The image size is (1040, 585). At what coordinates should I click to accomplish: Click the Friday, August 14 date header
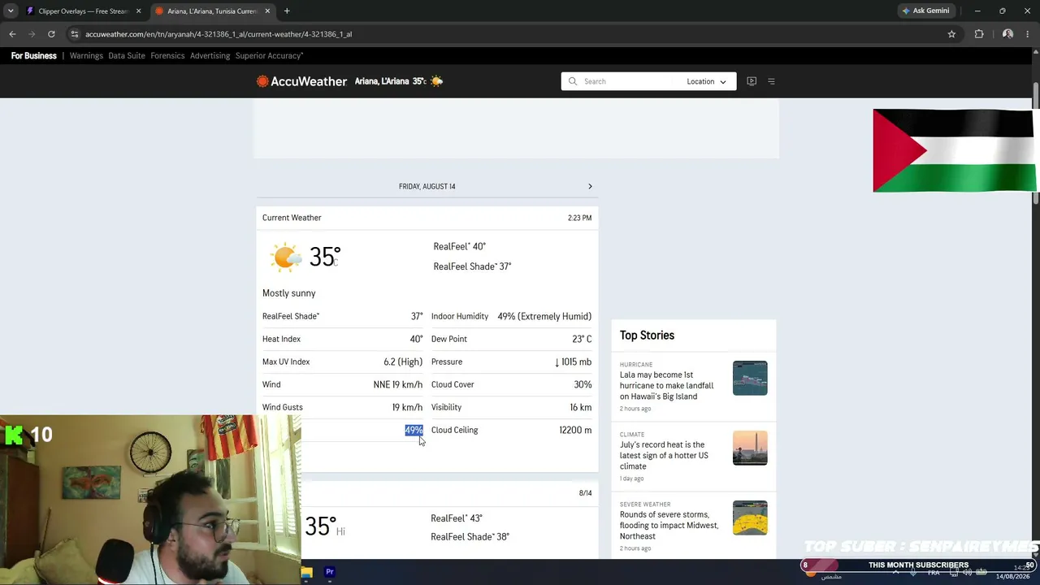click(427, 187)
